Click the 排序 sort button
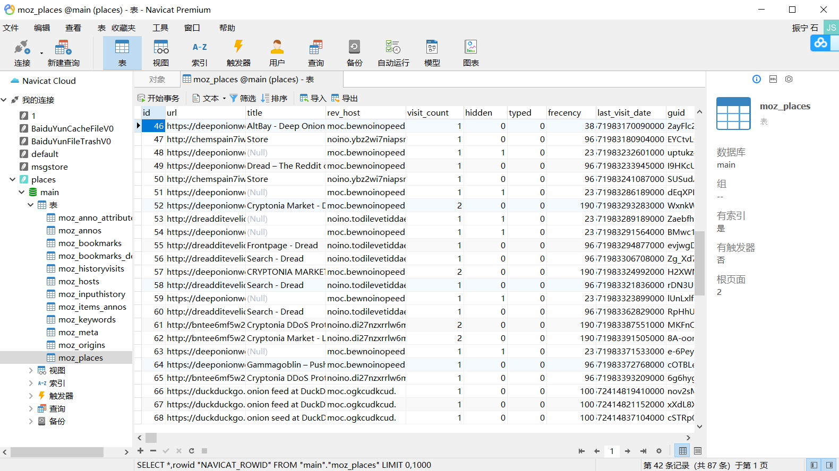 pos(274,98)
